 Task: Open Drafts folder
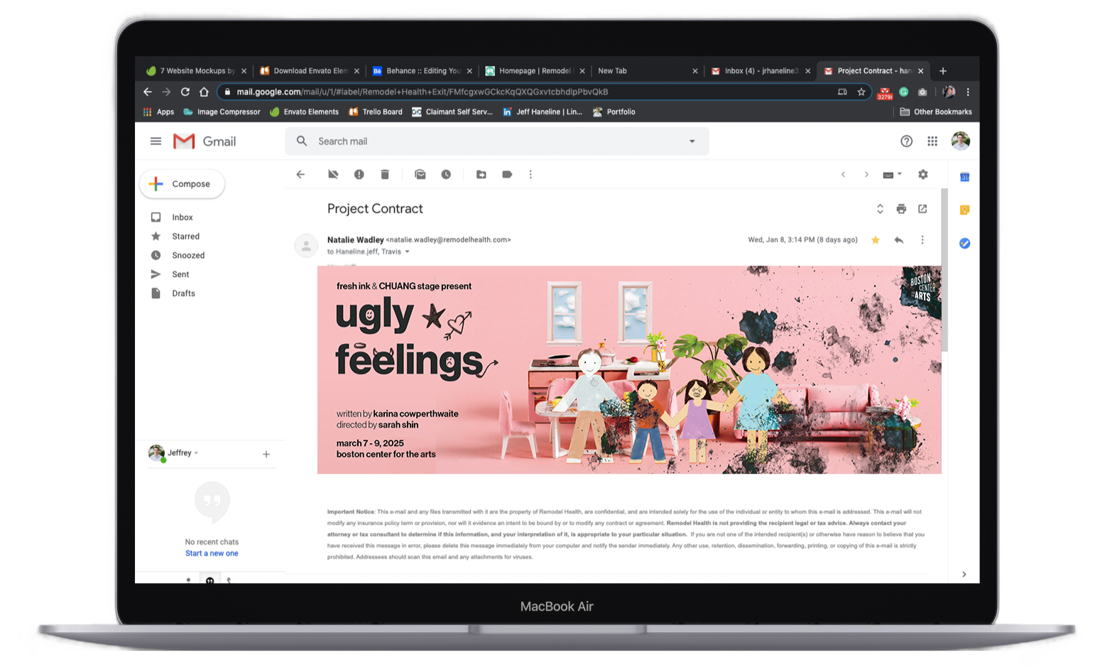(183, 293)
